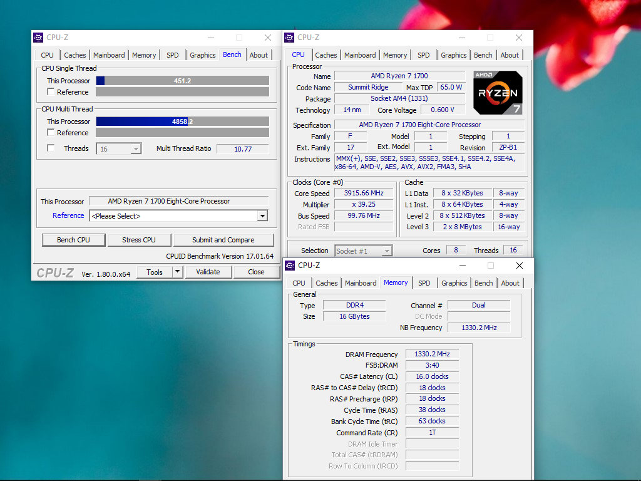641x481 pixels.
Task: Open the Memory tab in the Bench window
Action: 144,55
